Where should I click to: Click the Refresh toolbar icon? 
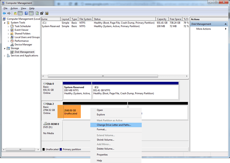(37, 13)
